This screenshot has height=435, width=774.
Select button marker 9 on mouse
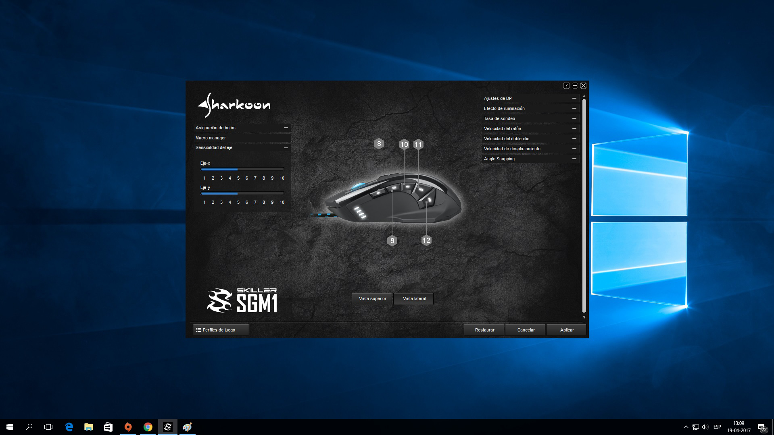click(x=392, y=241)
